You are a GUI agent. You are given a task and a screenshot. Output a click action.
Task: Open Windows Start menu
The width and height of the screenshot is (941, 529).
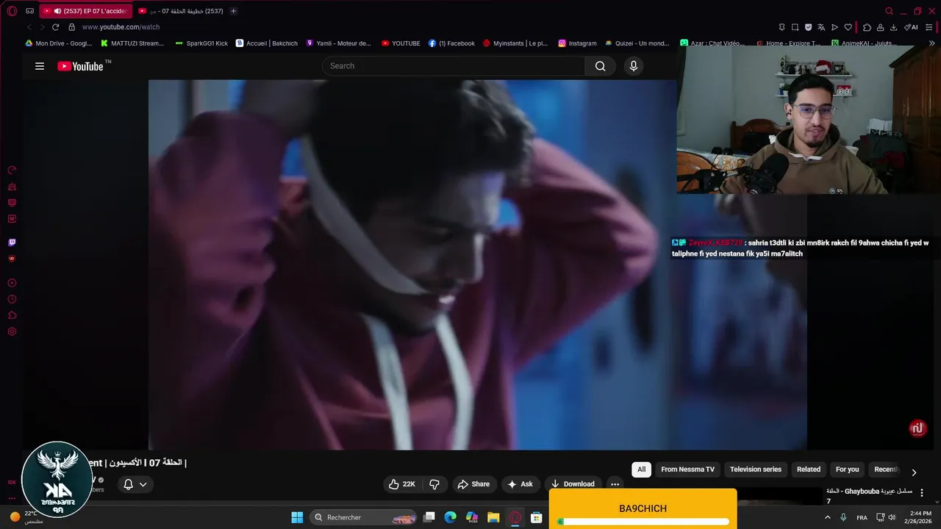[x=297, y=517]
